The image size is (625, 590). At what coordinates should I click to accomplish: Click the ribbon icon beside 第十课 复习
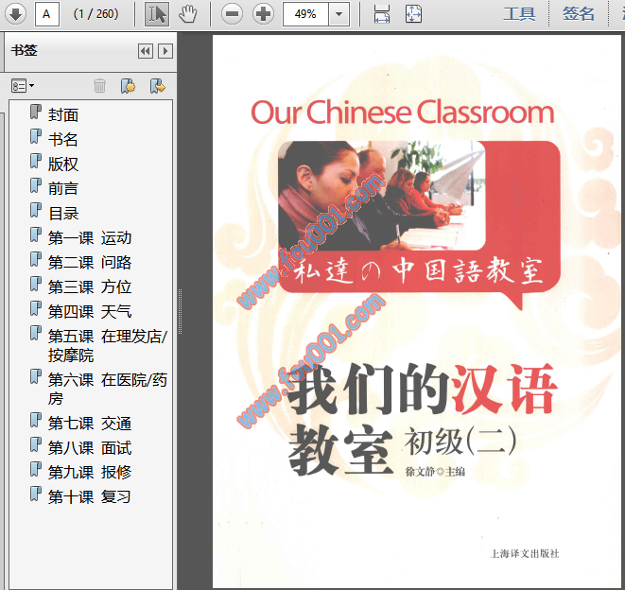pos(36,495)
